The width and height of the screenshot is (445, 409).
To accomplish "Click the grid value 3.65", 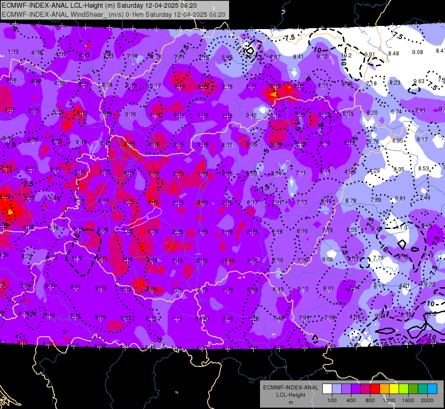I will click(30, 198).
